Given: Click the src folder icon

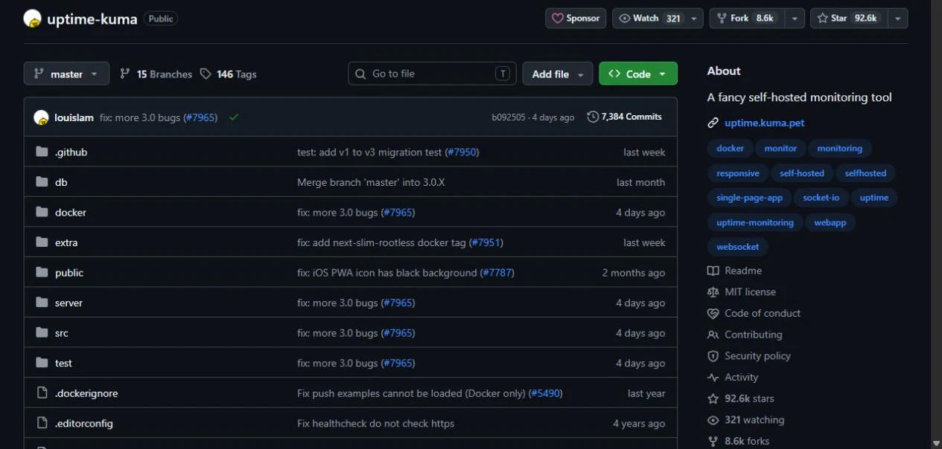Looking at the screenshot, I should (42, 333).
